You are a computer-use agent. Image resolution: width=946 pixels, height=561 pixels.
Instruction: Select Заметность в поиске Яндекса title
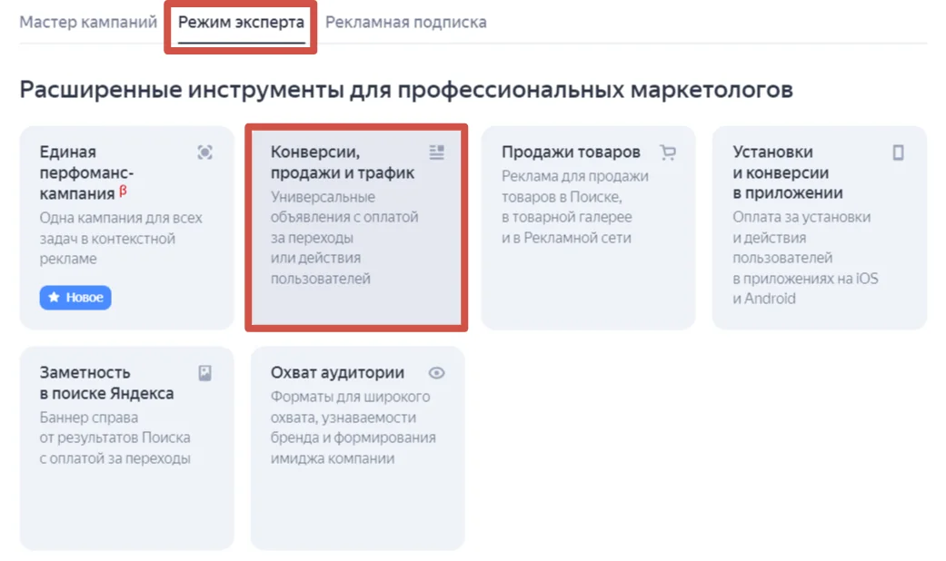(x=107, y=383)
